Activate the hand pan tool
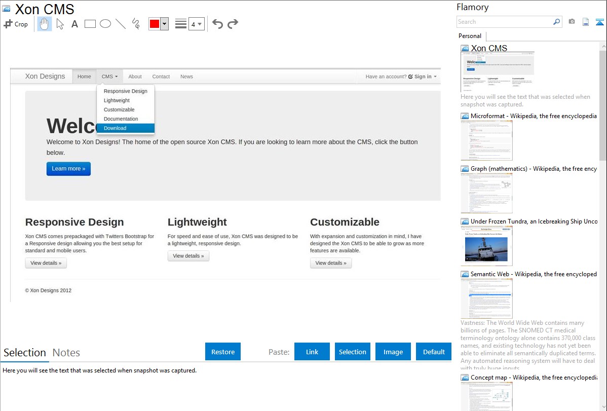 (45, 24)
